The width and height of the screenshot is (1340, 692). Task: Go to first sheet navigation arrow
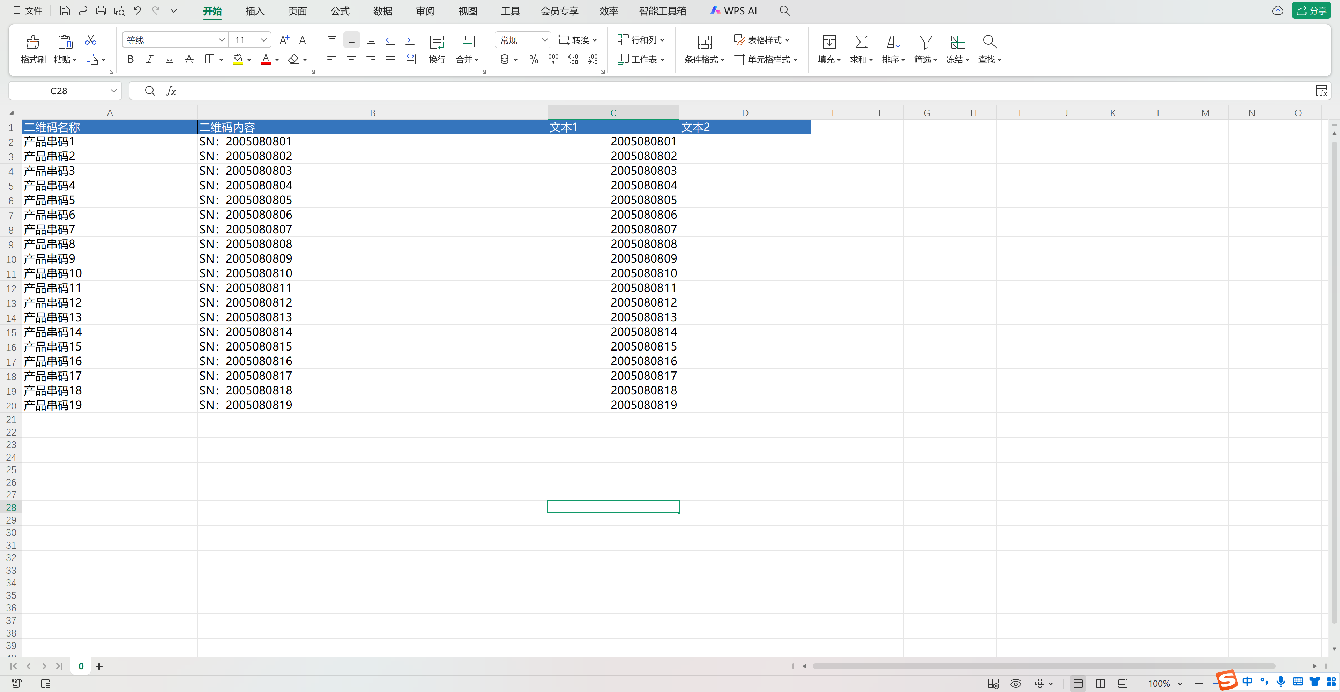click(14, 666)
